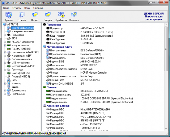Click the scrollbar up arrow in details pane
Viewport: 170px width, 137px height.
[x=166, y=25]
